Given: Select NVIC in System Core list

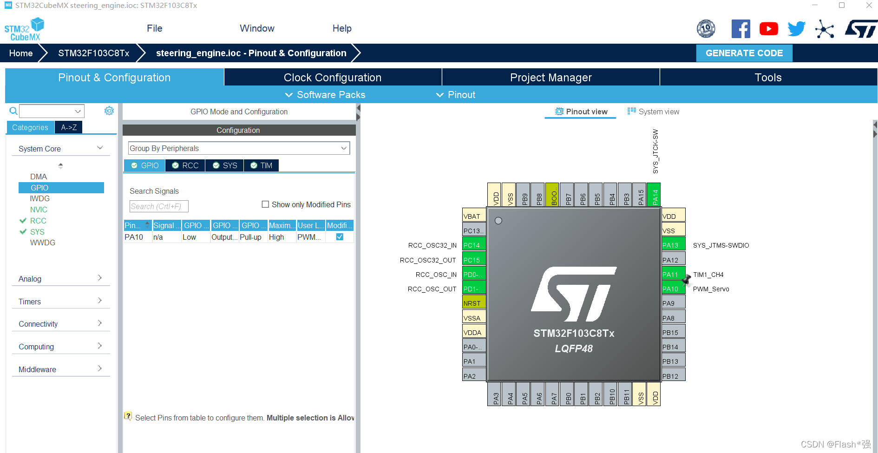Looking at the screenshot, I should (39, 210).
